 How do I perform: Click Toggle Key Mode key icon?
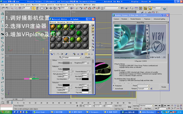[x=129, y=107]
